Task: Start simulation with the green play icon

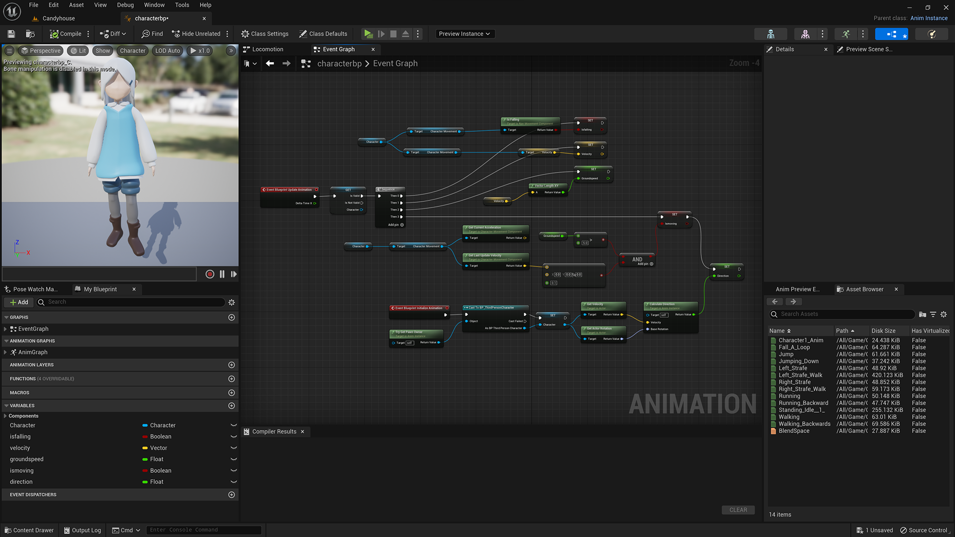Action: click(368, 34)
